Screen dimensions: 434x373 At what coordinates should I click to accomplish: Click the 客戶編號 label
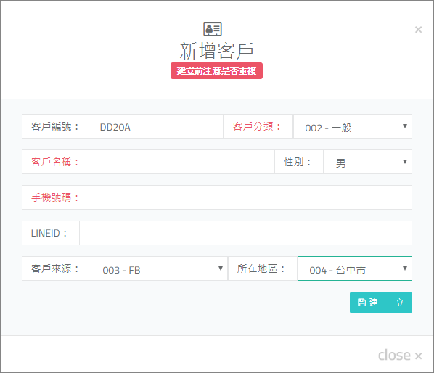(55, 126)
